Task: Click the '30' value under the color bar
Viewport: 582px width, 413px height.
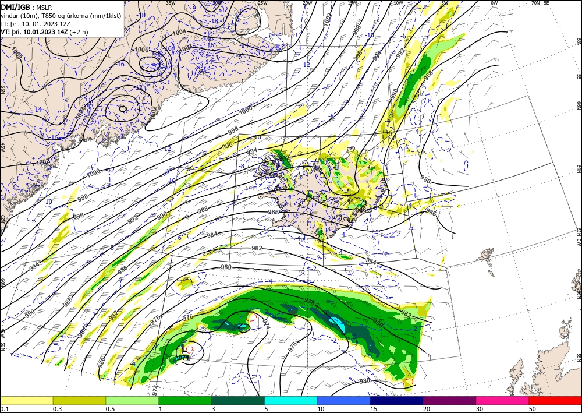Action: point(480,409)
